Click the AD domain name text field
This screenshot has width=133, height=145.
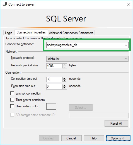(99, 115)
